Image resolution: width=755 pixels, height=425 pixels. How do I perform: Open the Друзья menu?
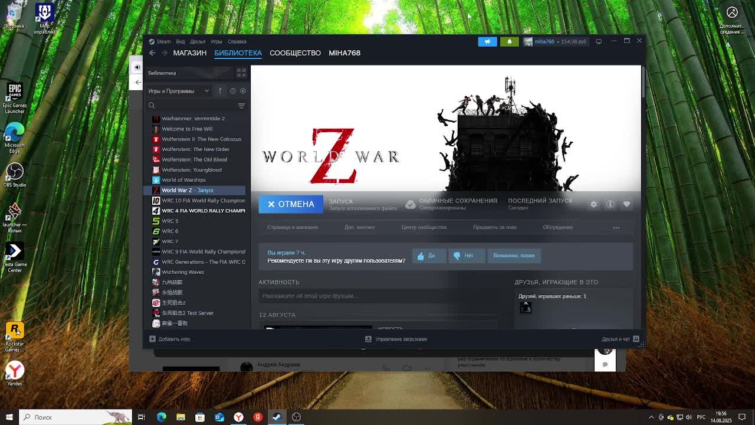[198, 41]
